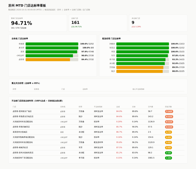Select the red 占比 5.29% caption
Image resolution: width=196 pixels, height=169 pixels.
point(136,27)
